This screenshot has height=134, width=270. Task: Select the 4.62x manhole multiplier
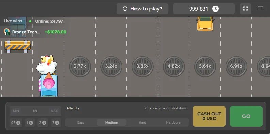[x=174, y=67]
